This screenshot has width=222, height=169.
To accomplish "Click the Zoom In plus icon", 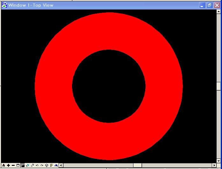I will coord(8,166).
